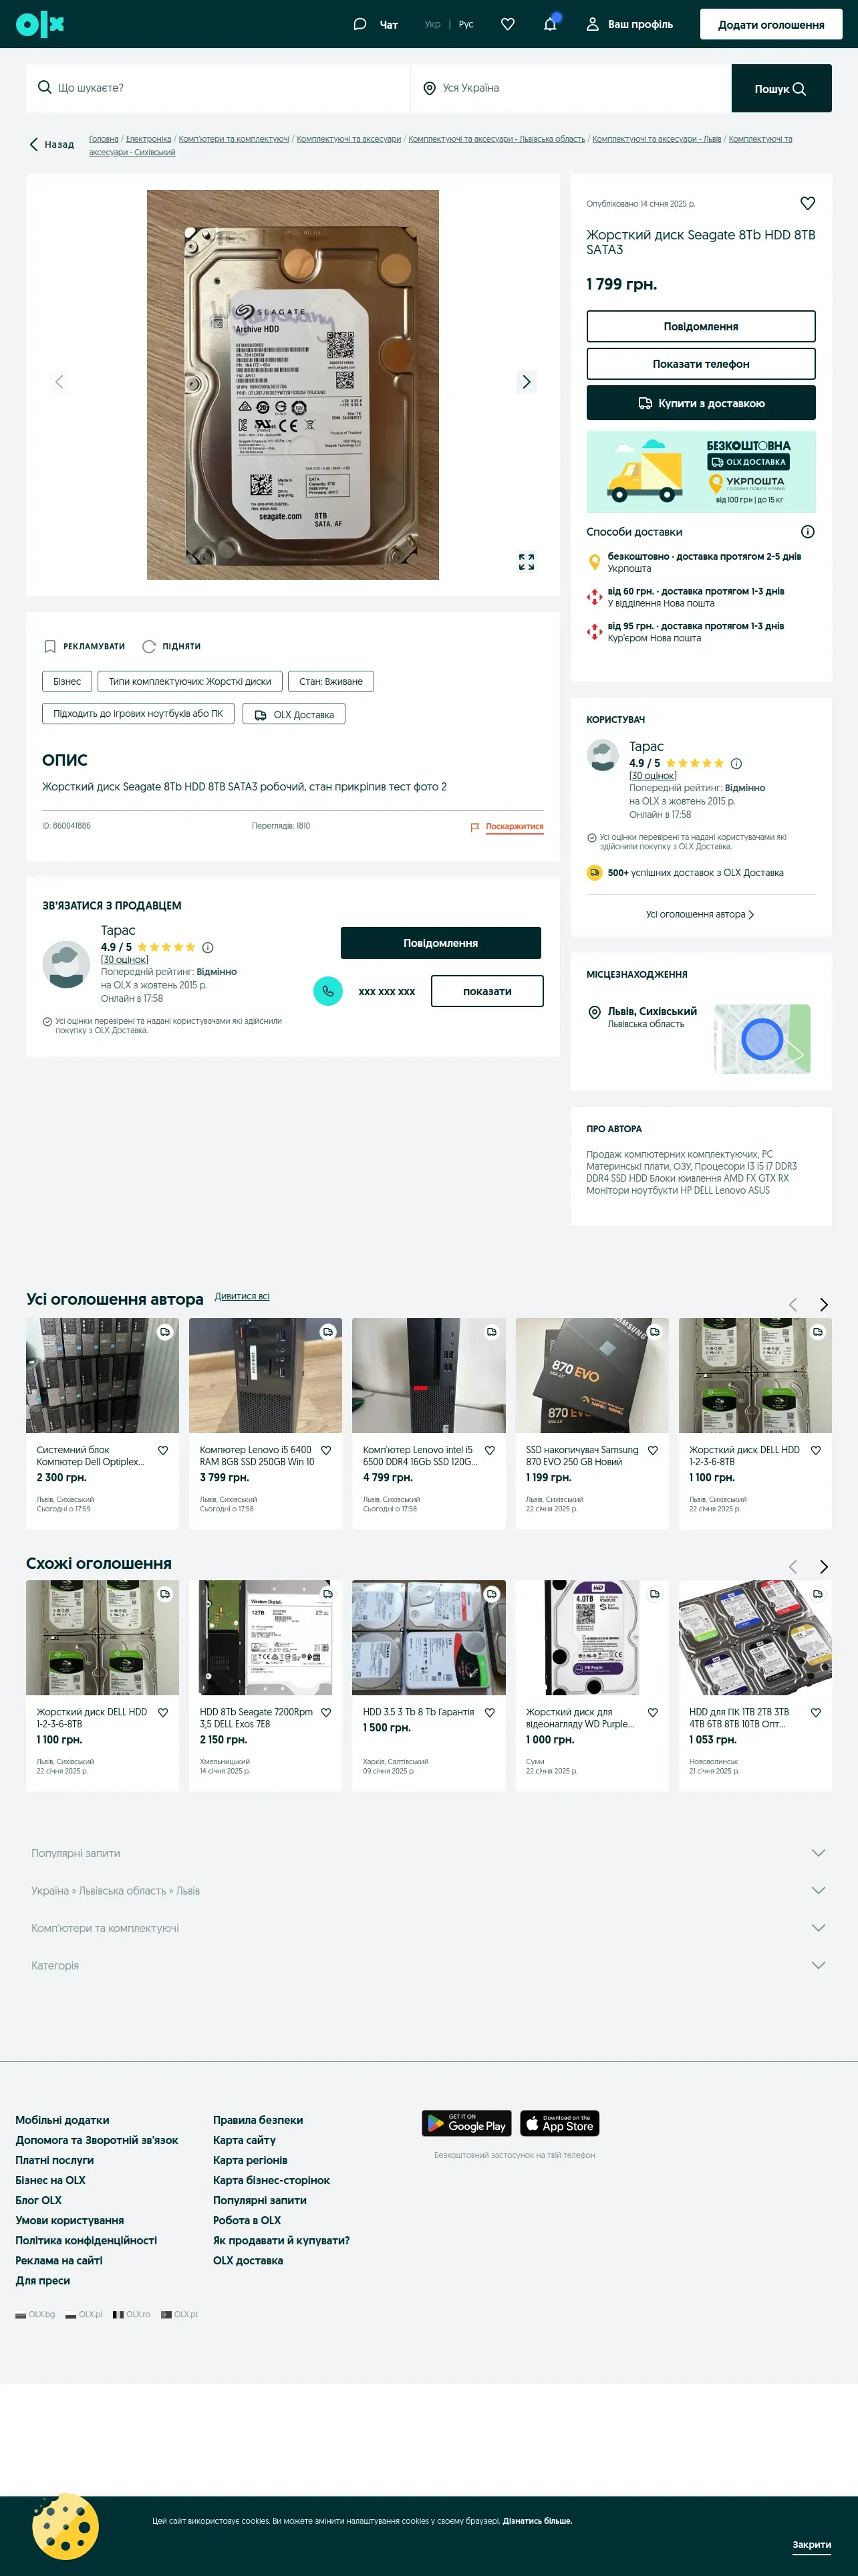Favorite HDD 8Tb Seagate 7200Rpm listing

[x=325, y=1713]
